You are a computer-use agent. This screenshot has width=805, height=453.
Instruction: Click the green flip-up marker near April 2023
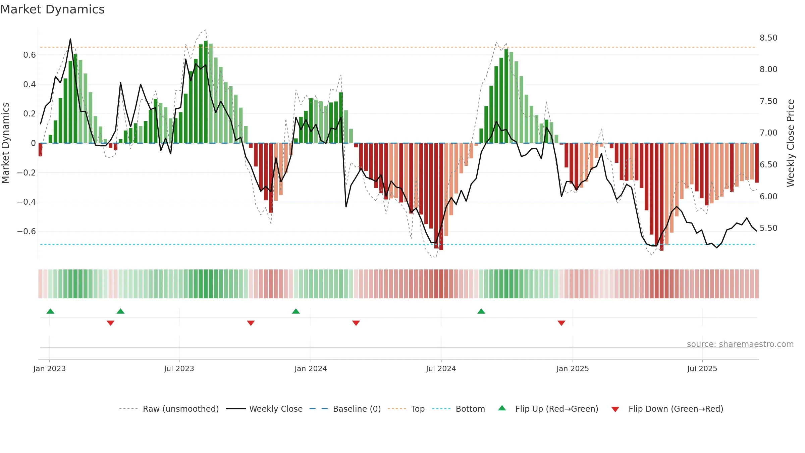(120, 311)
